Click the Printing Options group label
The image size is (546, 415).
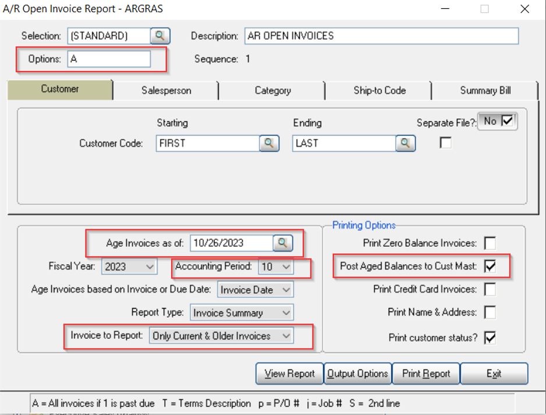[x=364, y=225]
